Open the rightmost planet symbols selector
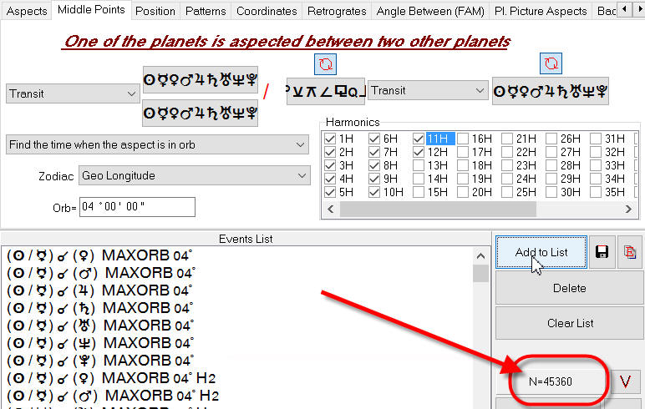This screenshot has height=409, width=645. pos(550,91)
